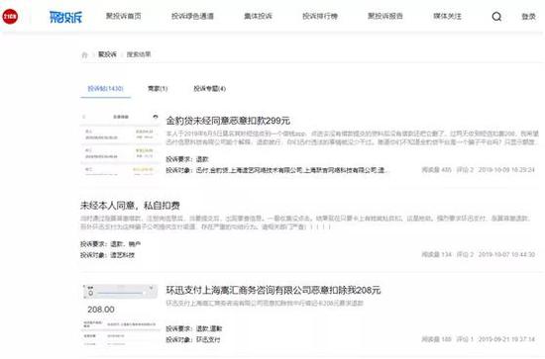
Task: Click 投诉对象 遗艺科技 in the second post
Action: point(107,255)
